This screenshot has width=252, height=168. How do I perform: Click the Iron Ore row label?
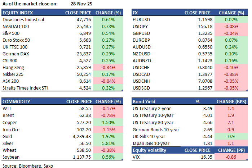pos(12,129)
